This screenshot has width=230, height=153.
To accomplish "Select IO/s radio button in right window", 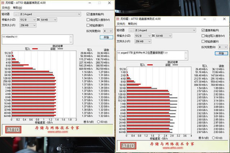I will [x=213, y=138].
